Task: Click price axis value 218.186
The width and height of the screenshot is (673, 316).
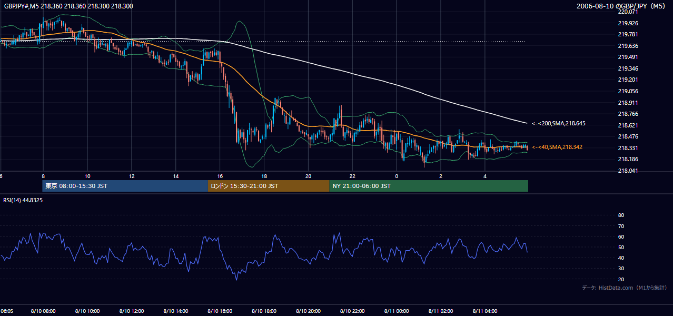Action: [x=628, y=159]
